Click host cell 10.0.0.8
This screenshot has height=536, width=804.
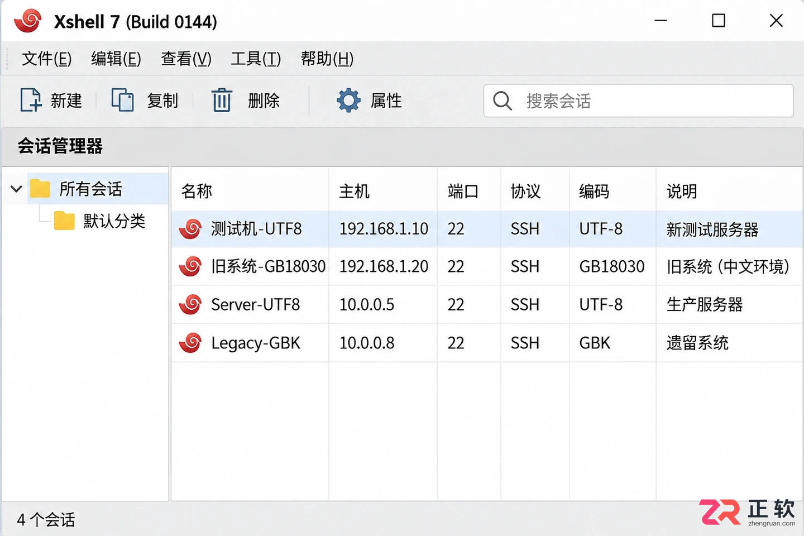pyautogui.click(x=367, y=342)
